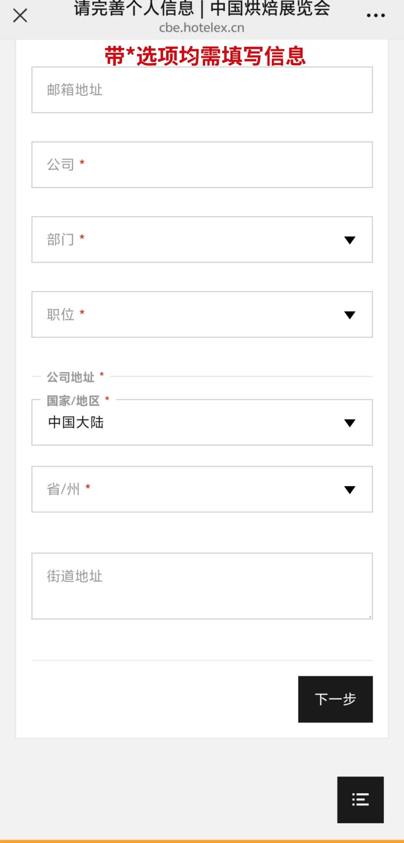Screen dimensions: 404x843
Task: Focus the 街道地址 text area
Action: point(202,586)
